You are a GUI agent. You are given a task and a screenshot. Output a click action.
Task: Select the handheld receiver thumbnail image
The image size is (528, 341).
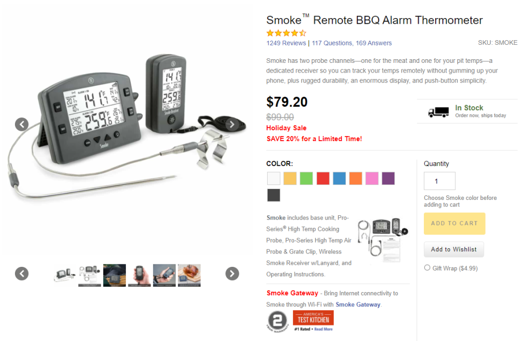point(139,276)
